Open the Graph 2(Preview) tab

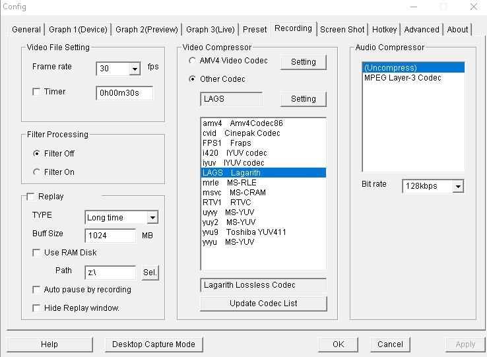[x=146, y=30]
